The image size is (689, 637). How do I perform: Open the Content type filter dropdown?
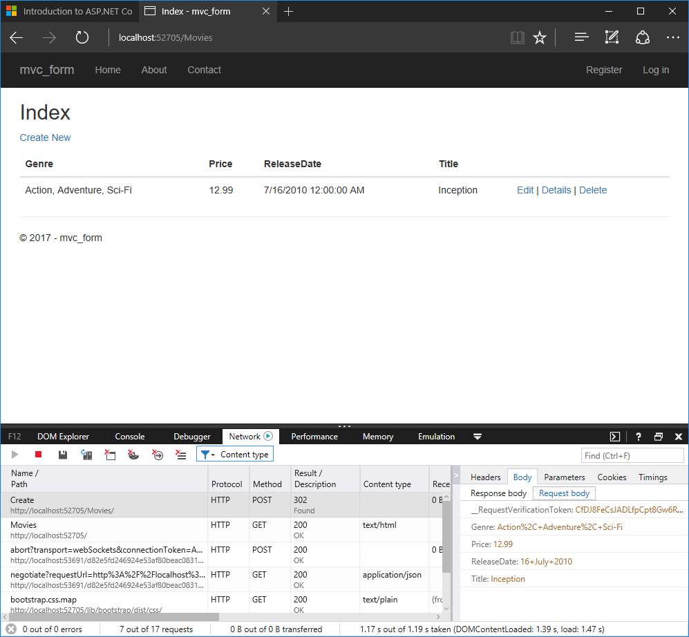click(235, 455)
